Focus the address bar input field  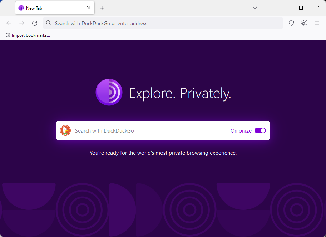click(164, 23)
